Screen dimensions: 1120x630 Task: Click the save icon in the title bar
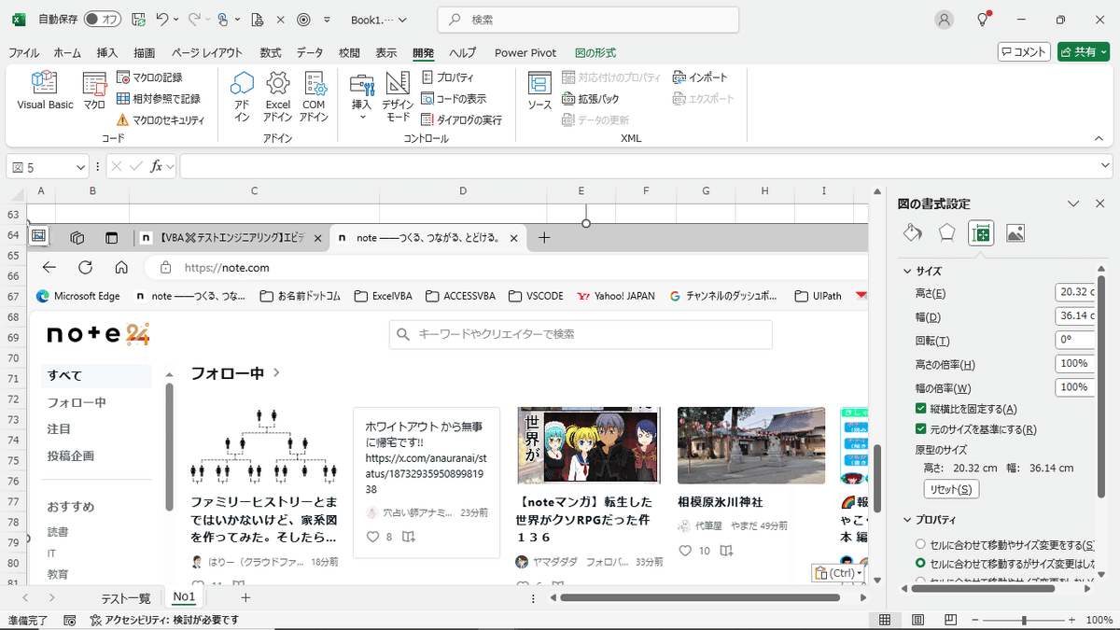(138, 20)
